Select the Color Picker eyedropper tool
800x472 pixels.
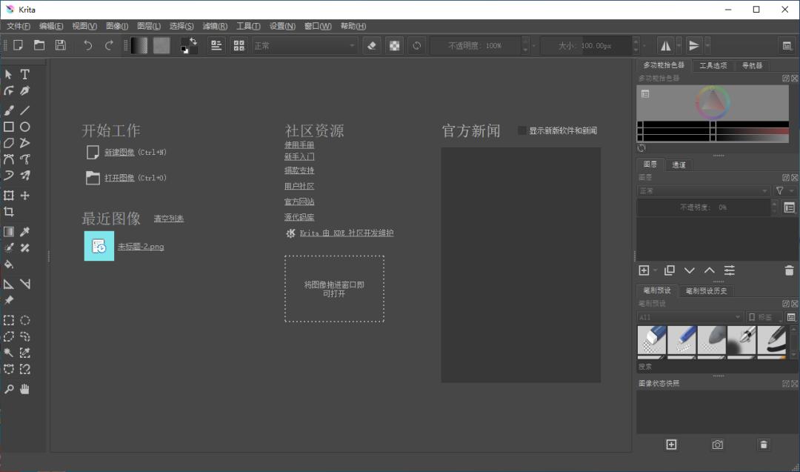click(x=24, y=232)
